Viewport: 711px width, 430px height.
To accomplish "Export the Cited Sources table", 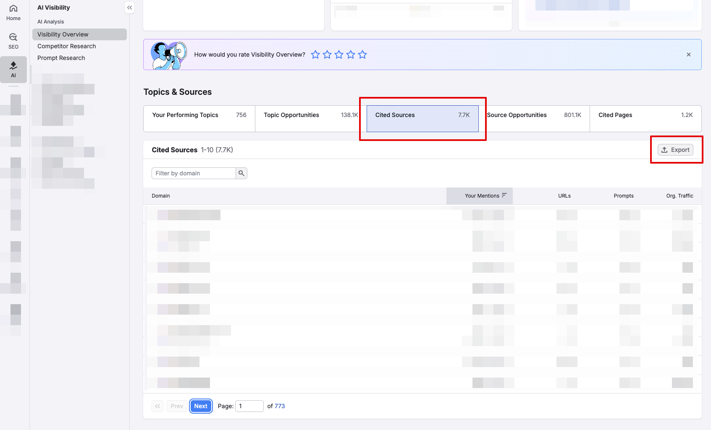I will 675,150.
